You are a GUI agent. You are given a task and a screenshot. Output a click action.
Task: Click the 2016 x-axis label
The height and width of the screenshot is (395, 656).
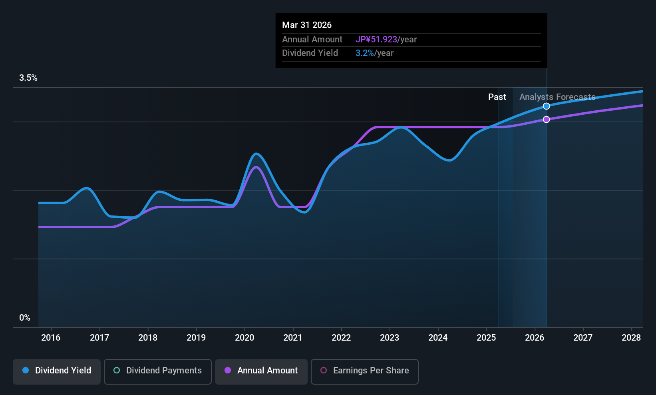(51, 338)
